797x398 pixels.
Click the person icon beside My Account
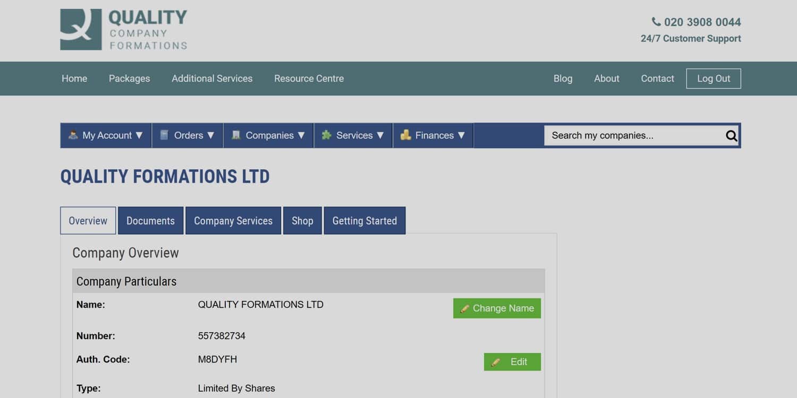73,135
